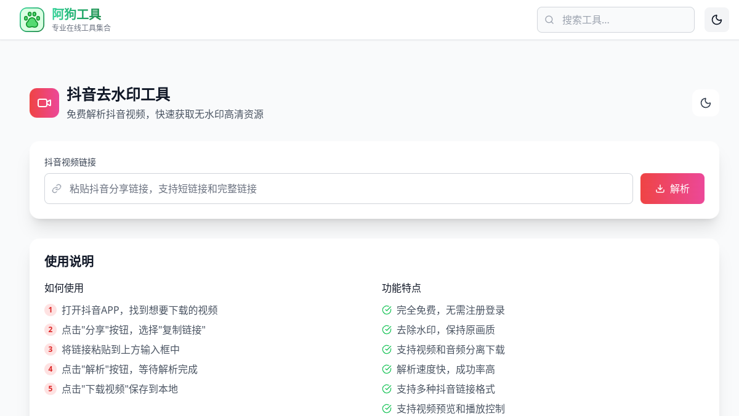Screen dimensions: 739x416
Task: Click check icon beside 解析速度快，成功率高
Action: click(387, 369)
